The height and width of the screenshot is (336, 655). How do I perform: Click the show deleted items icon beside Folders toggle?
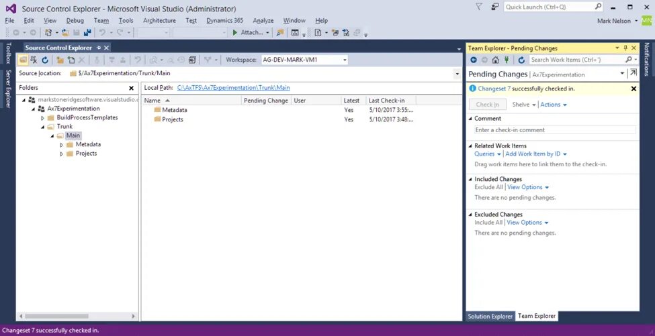point(34,60)
